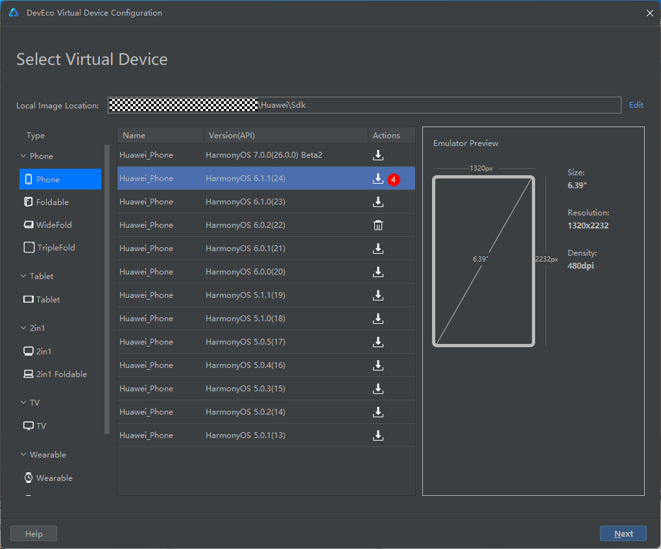Select the Tablet device type item
661x549 pixels.
(60, 299)
